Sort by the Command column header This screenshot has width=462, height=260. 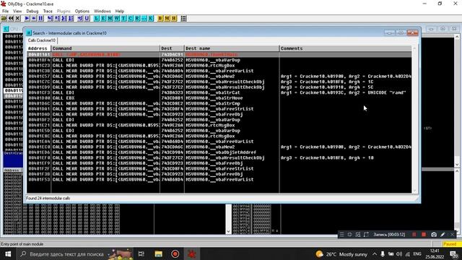(x=105, y=48)
